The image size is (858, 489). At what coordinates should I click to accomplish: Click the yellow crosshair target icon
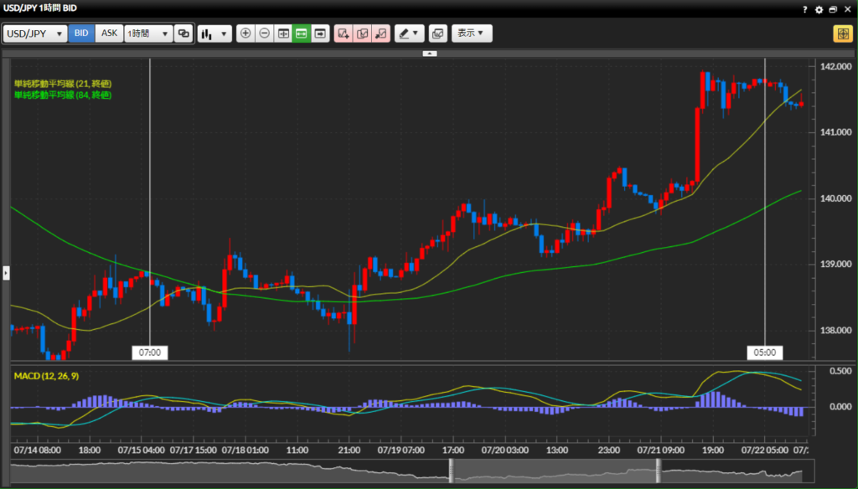[x=842, y=33]
